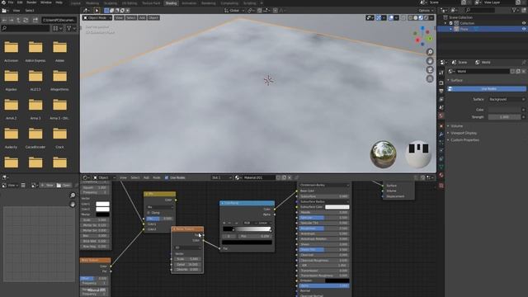Click Use Nodes button in World properties

click(487, 89)
